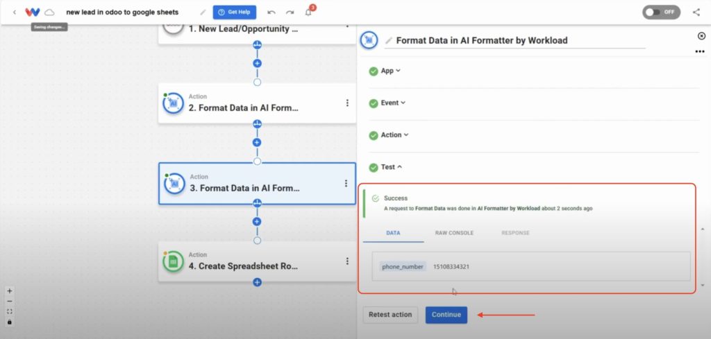Click the Get Help button
Viewport: 711px width, 339px height.
235,12
